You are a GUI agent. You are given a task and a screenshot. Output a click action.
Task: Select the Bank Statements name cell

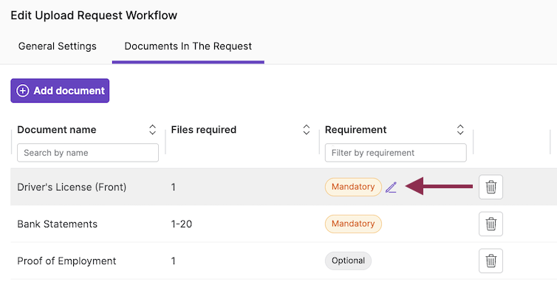[x=57, y=224]
